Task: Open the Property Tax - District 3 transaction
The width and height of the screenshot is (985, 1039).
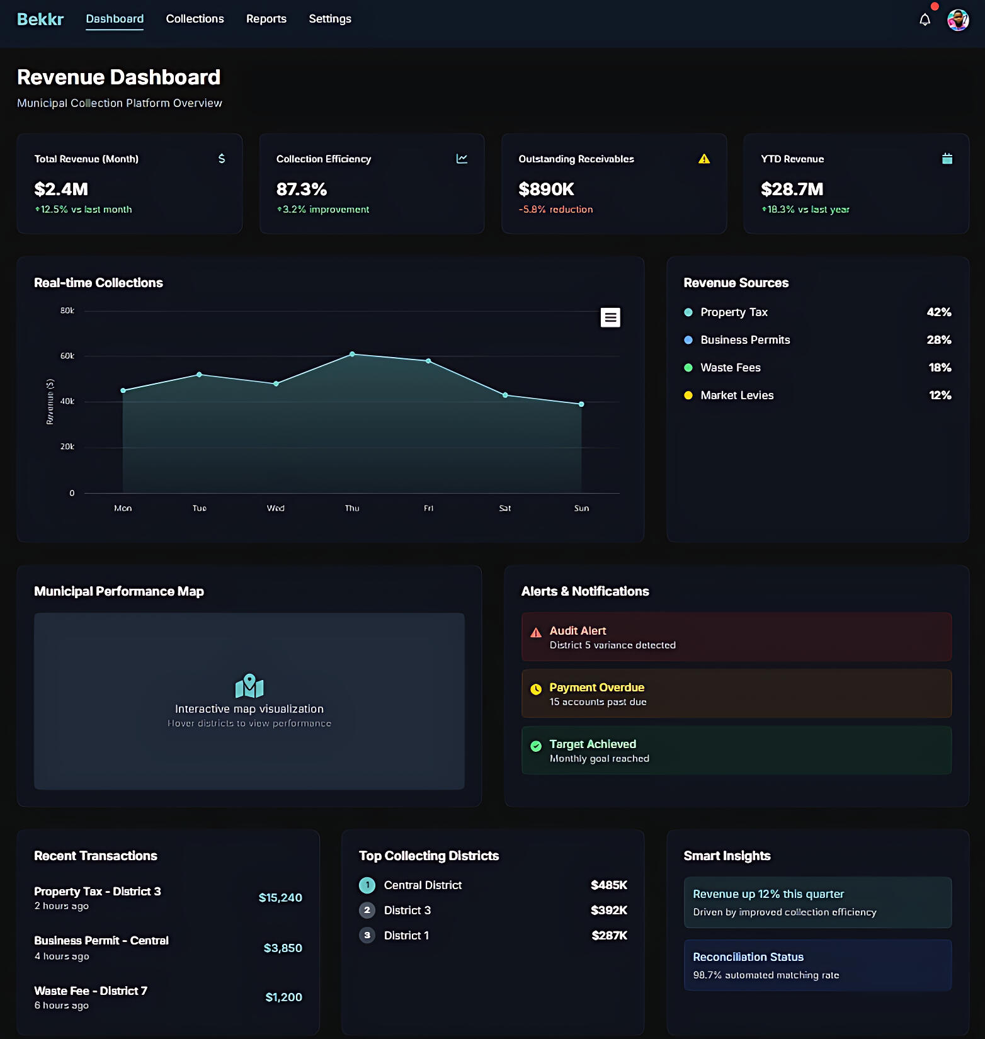Action: (98, 892)
